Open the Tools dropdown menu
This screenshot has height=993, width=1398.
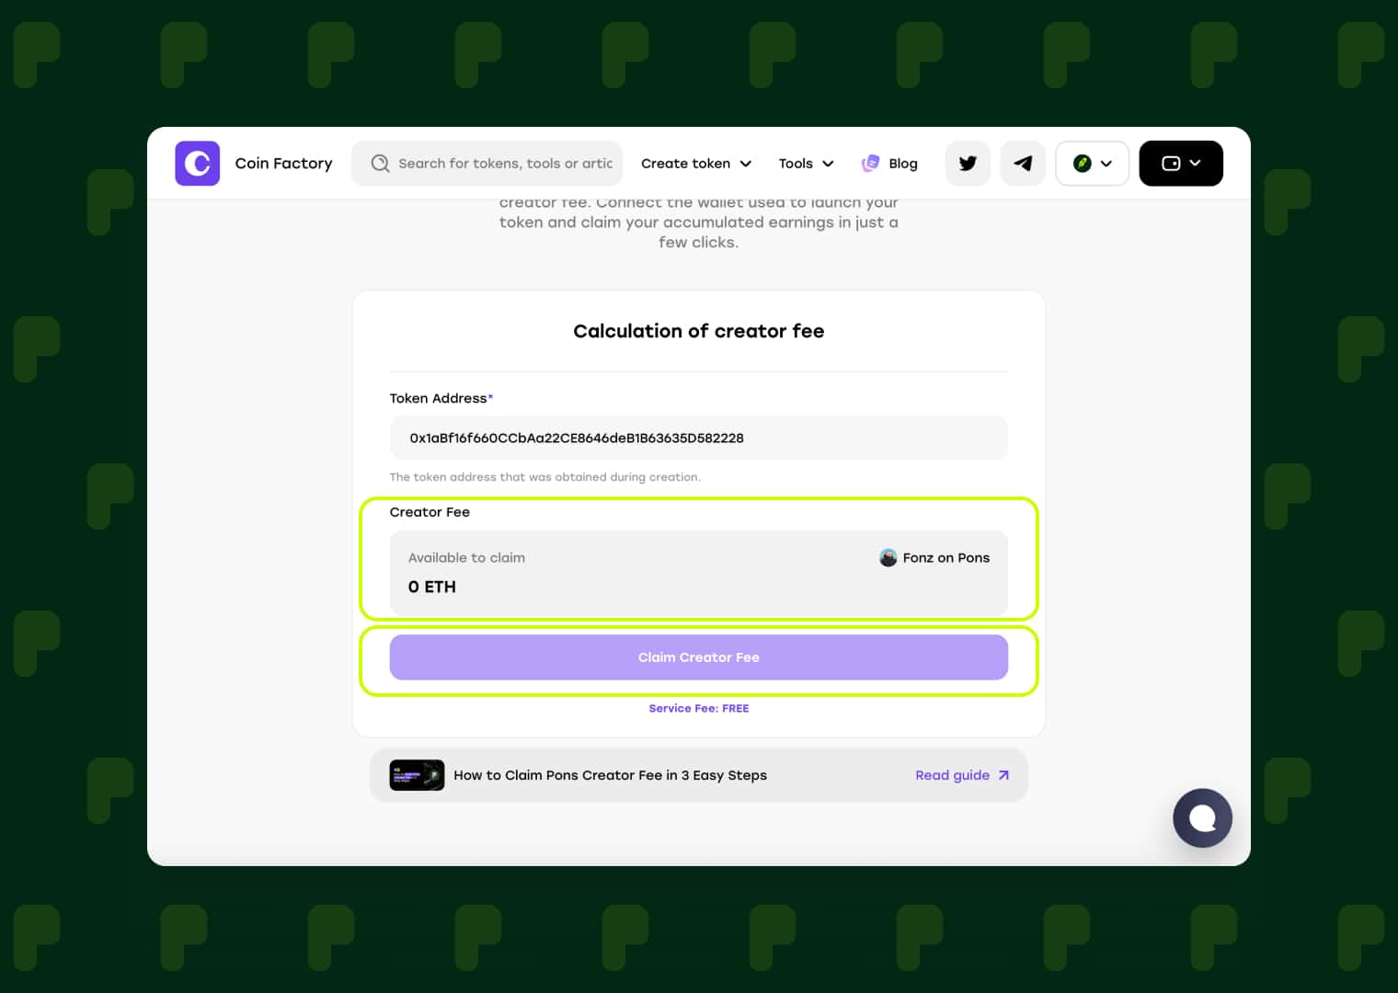point(806,164)
